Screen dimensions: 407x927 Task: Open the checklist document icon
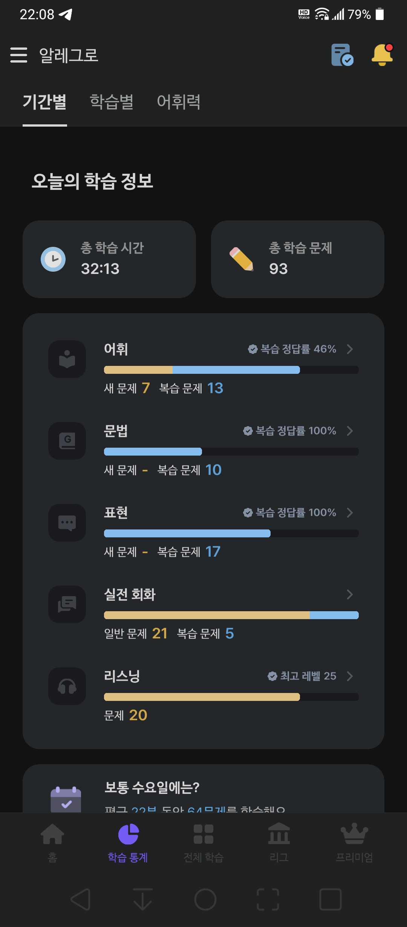point(342,55)
